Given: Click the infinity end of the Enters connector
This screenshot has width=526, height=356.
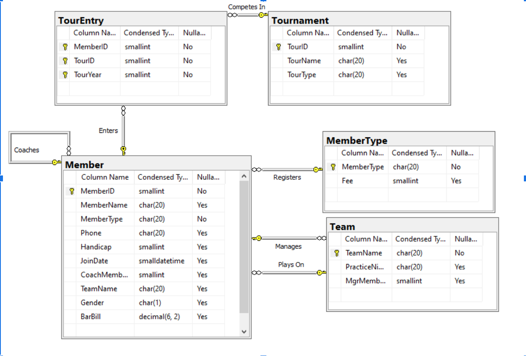Looking at the screenshot, I should pyautogui.click(x=123, y=111).
